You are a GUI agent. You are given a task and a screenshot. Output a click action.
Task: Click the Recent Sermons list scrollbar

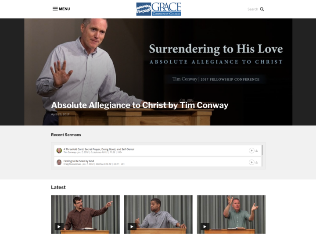point(262,150)
